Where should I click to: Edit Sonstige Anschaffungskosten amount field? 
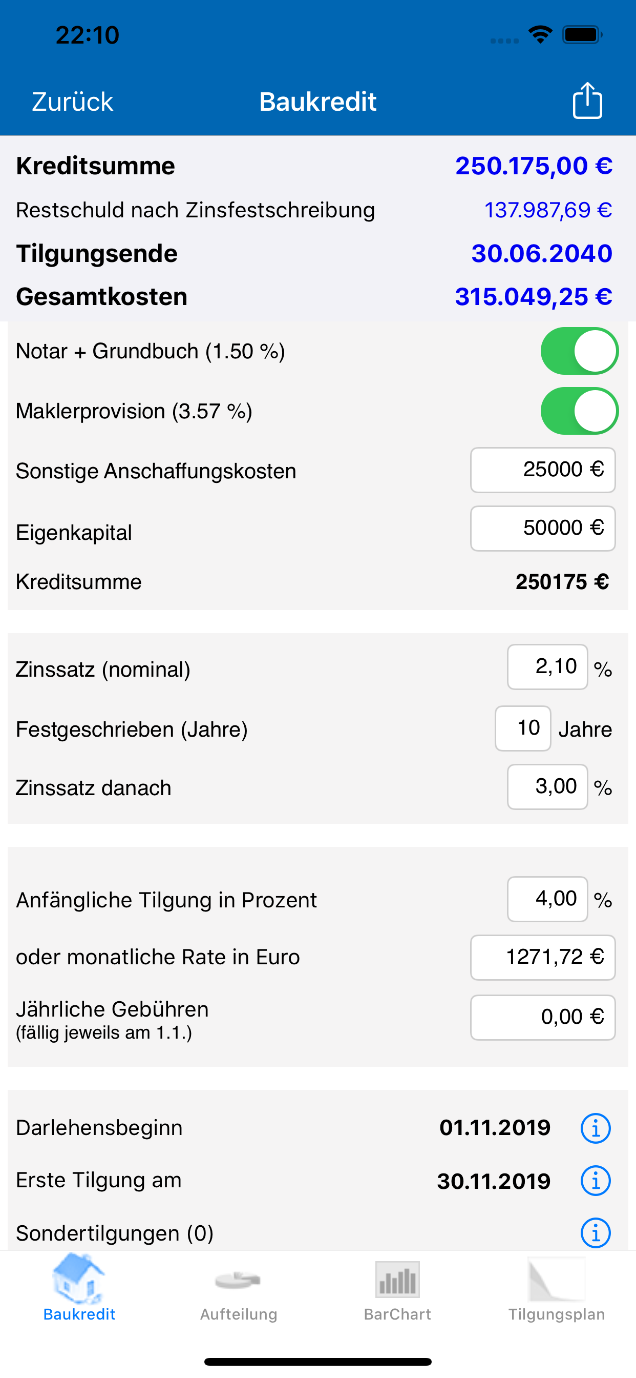pyautogui.click(x=542, y=470)
